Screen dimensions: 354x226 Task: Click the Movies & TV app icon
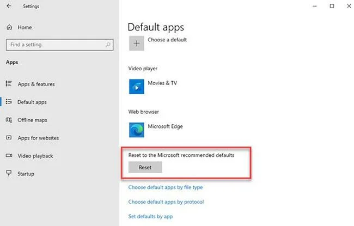137,87
